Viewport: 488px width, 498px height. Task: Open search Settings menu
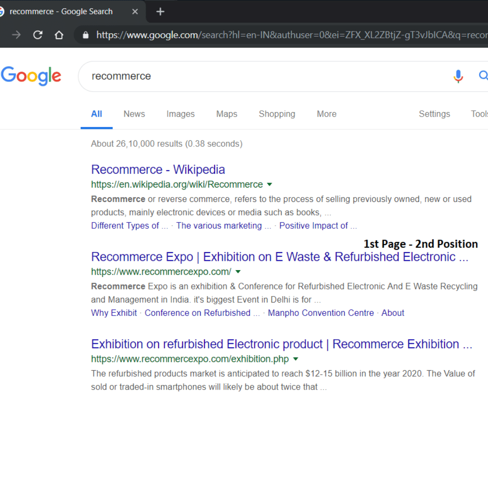click(434, 114)
